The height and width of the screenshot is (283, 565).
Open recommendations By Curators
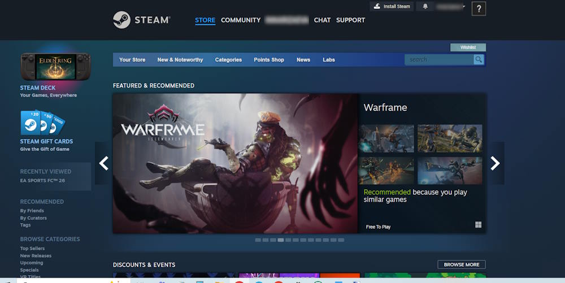click(33, 218)
